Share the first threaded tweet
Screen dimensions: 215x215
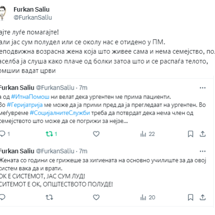pos(202,134)
